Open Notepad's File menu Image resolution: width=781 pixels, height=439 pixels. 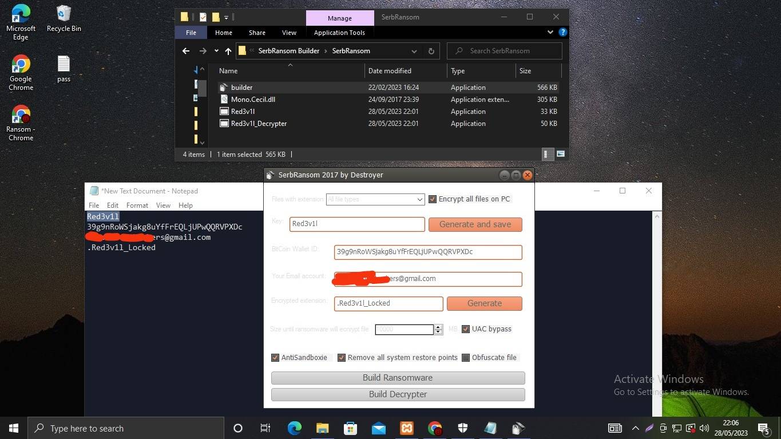tap(94, 205)
